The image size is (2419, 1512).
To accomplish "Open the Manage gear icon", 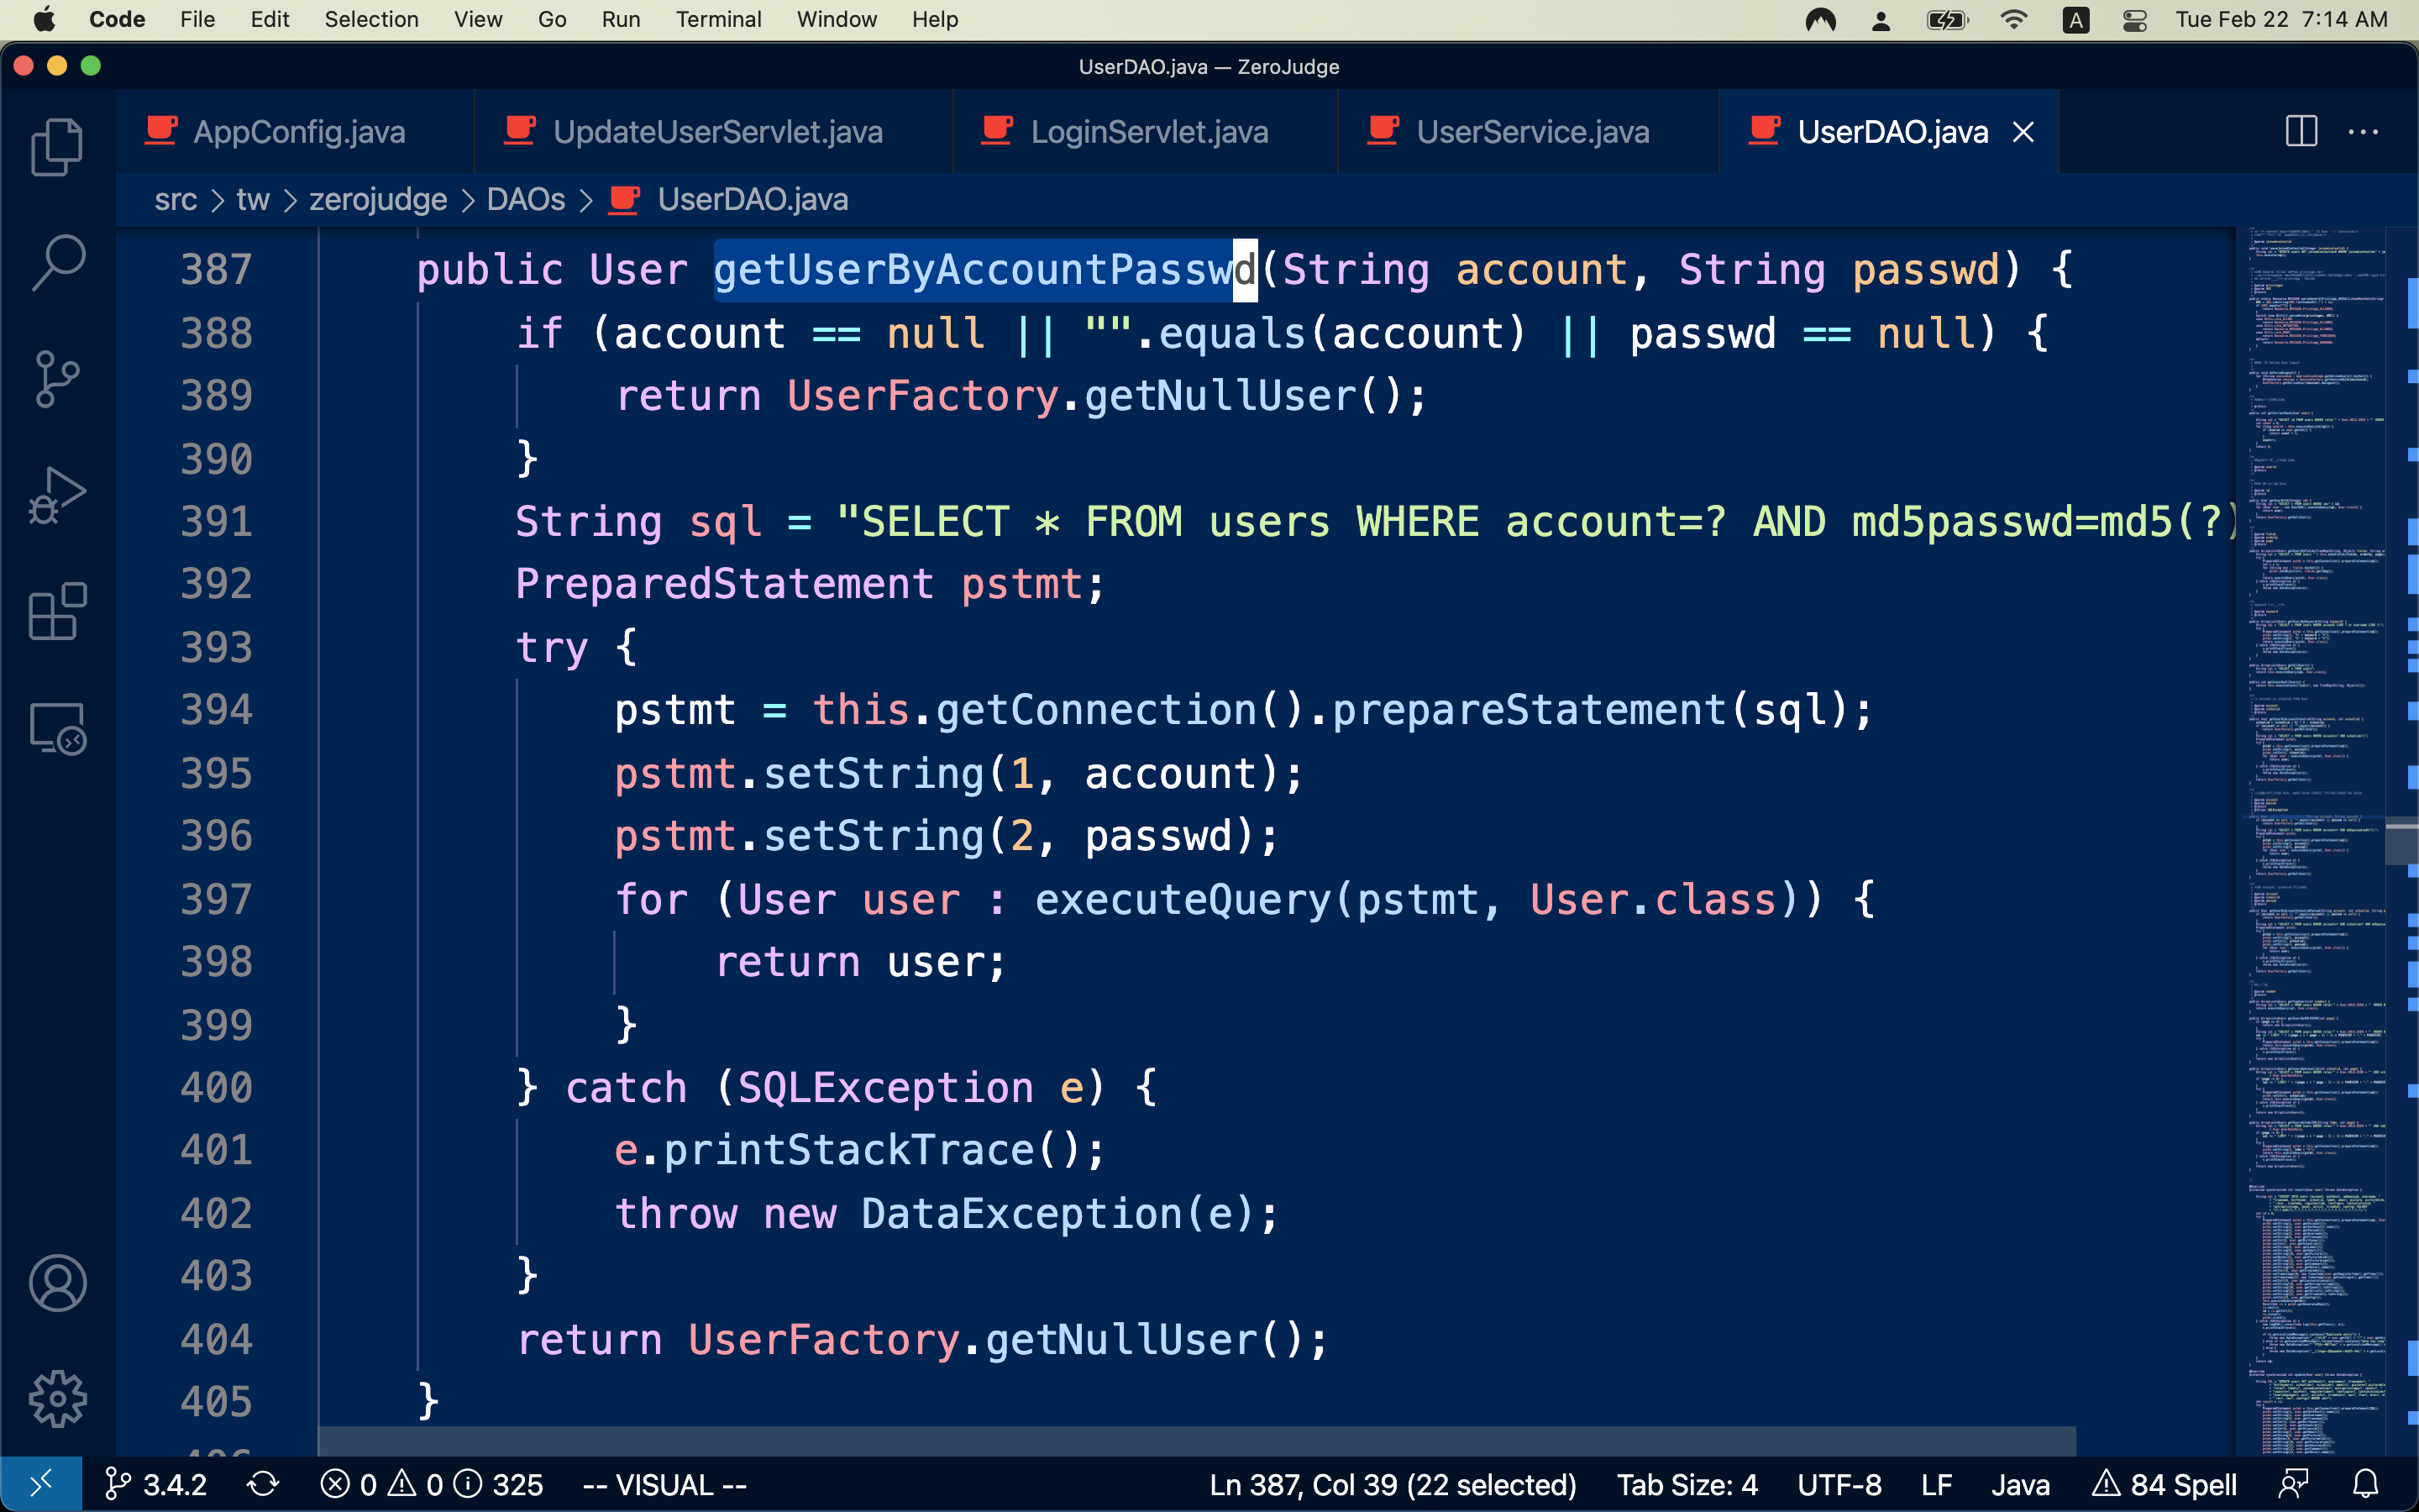I will (57, 1398).
